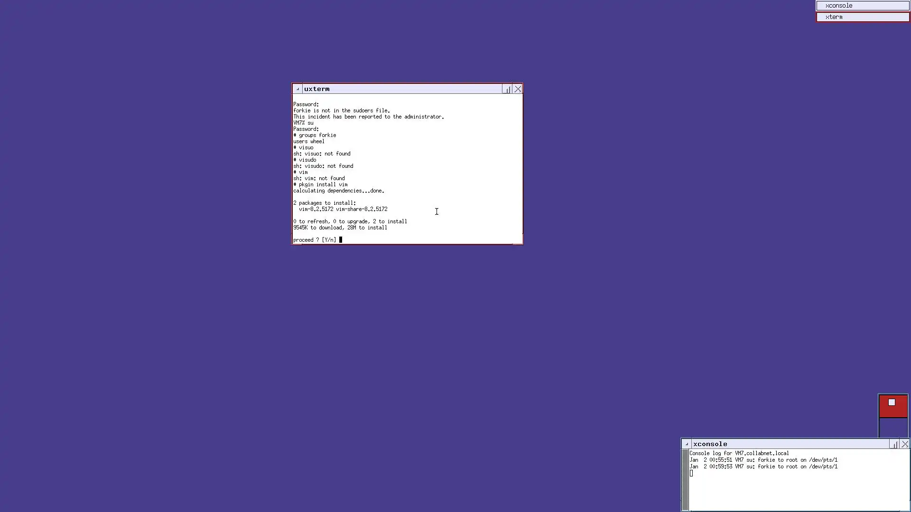Click the uxterm title bar text

pyautogui.click(x=316, y=89)
